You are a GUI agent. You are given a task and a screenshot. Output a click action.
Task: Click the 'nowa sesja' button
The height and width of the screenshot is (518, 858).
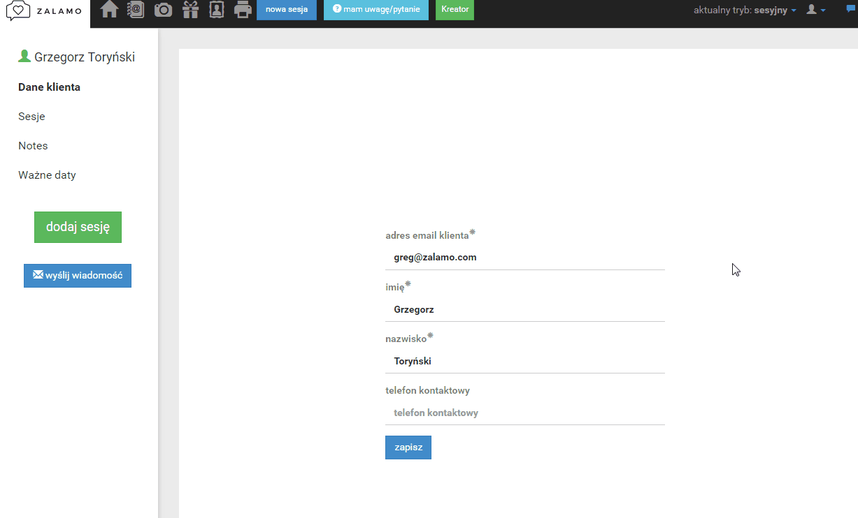tap(287, 10)
